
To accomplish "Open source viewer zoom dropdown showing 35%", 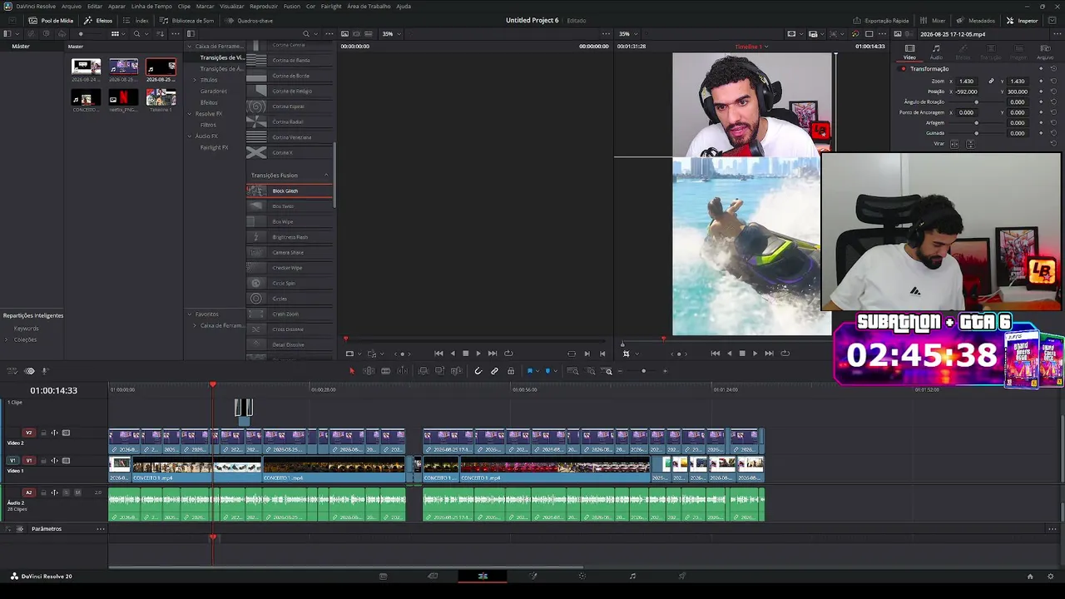I will click(x=391, y=34).
